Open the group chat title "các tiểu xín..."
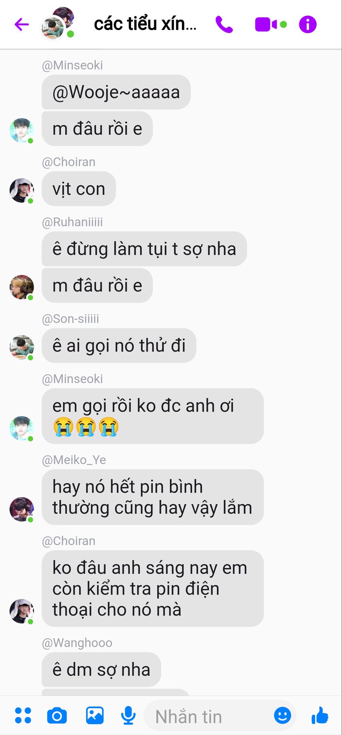Screen dimensions: 342x735 click(x=145, y=24)
